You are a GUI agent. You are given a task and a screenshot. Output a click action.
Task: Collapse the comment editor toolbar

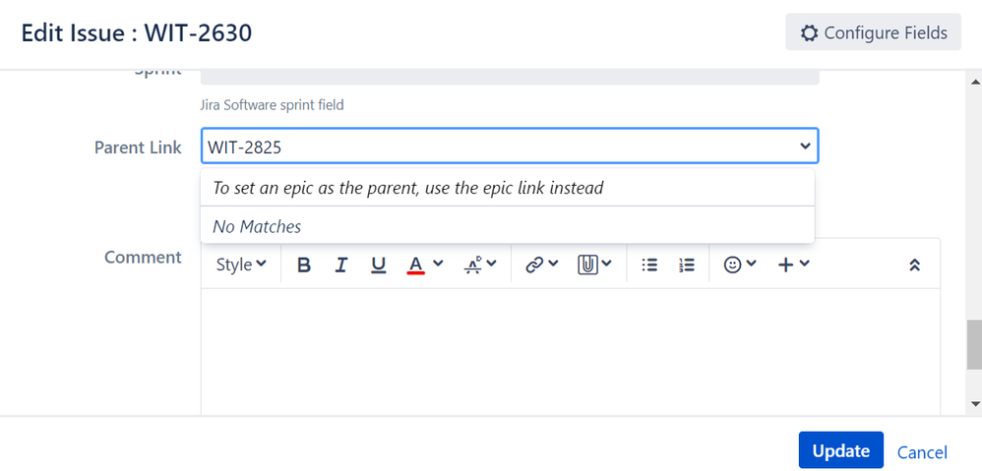(914, 265)
